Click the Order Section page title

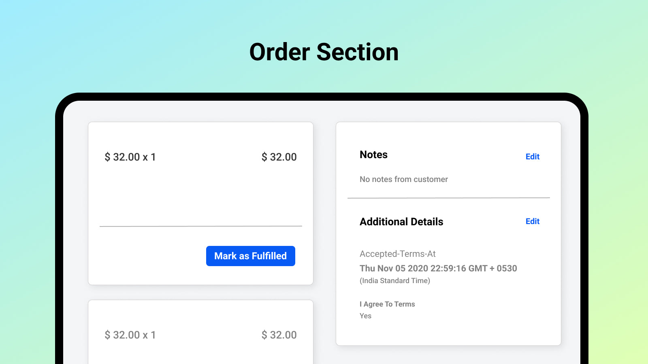tap(324, 52)
